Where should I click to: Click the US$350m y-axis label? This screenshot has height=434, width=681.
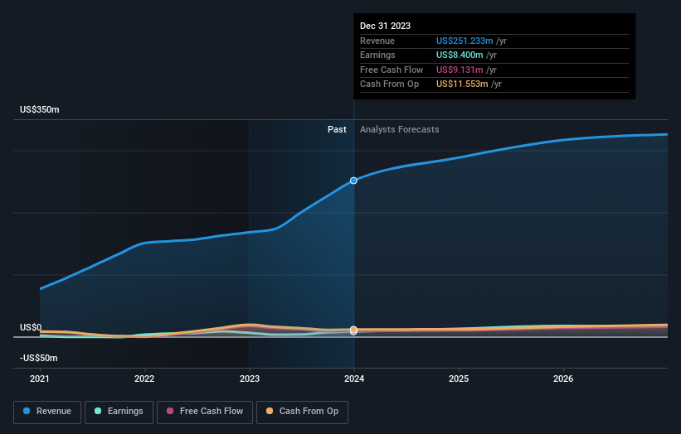click(x=40, y=109)
